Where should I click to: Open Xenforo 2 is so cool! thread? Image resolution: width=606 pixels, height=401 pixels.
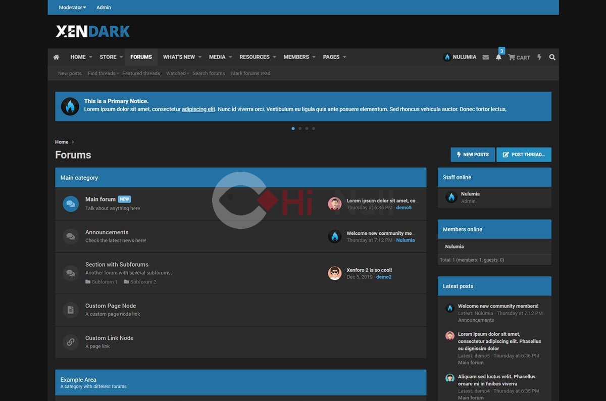click(369, 270)
